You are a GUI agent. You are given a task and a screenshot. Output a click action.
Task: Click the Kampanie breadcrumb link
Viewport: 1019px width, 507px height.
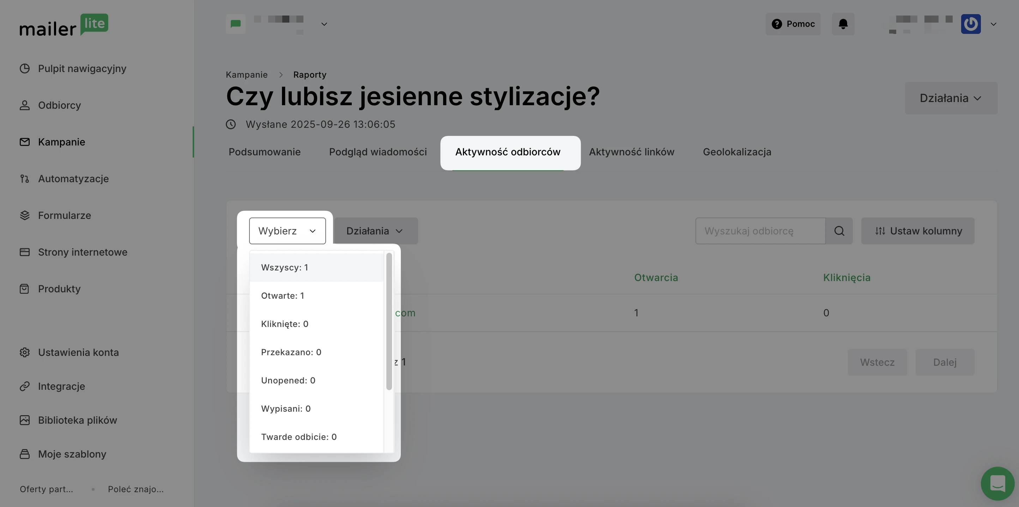click(246, 75)
